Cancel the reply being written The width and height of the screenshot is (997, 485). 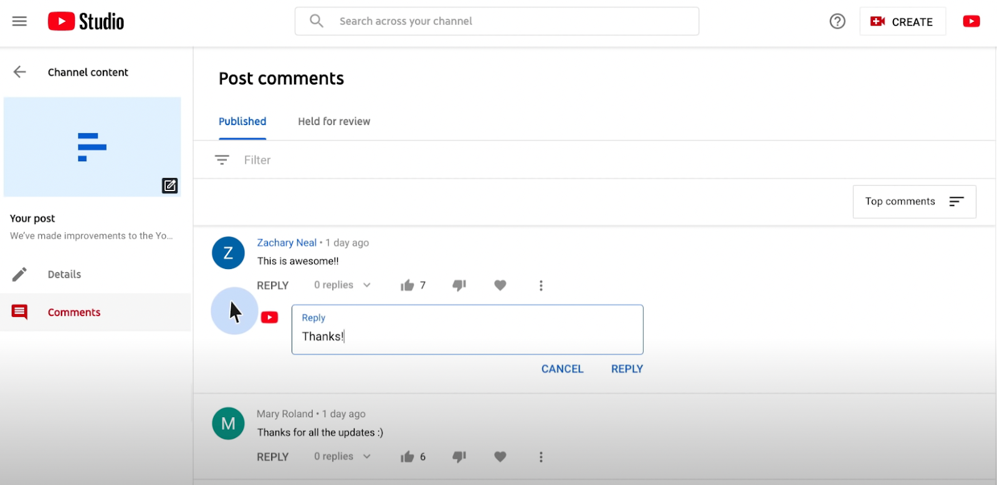(x=562, y=369)
